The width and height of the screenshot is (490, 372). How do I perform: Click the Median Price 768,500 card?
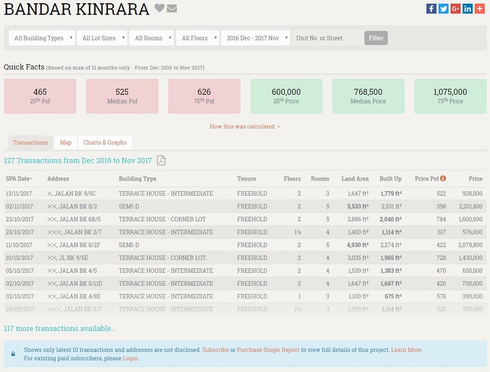coord(368,96)
